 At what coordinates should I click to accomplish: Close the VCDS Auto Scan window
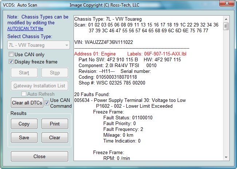tap(227, 3)
